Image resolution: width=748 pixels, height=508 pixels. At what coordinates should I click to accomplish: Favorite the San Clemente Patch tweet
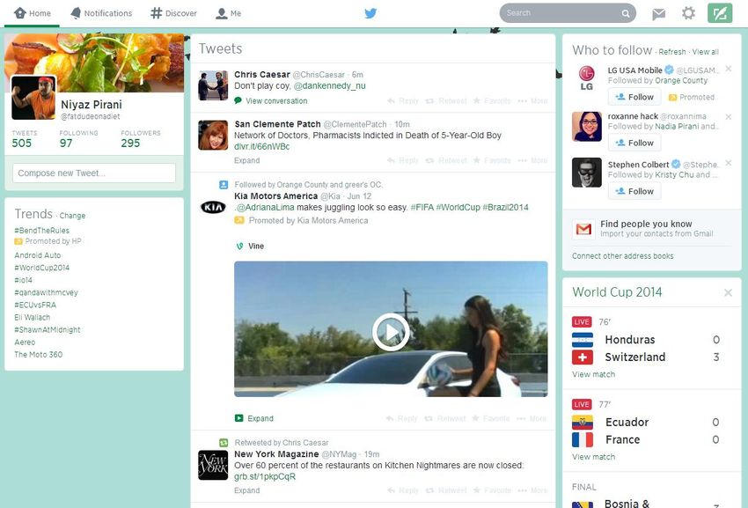coord(492,160)
